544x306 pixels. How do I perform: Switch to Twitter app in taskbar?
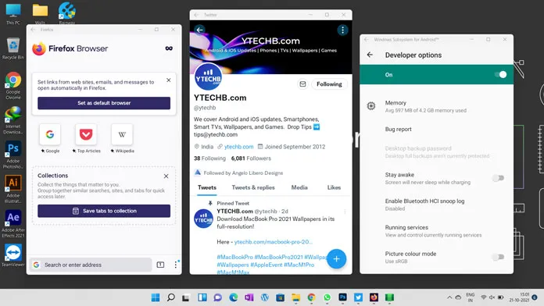coord(358,297)
